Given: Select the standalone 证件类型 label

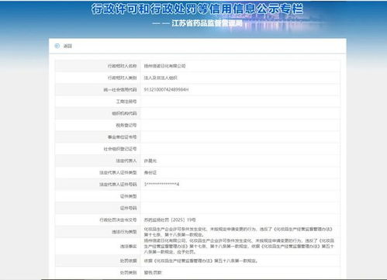Looking at the screenshot, I should [128, 196].
